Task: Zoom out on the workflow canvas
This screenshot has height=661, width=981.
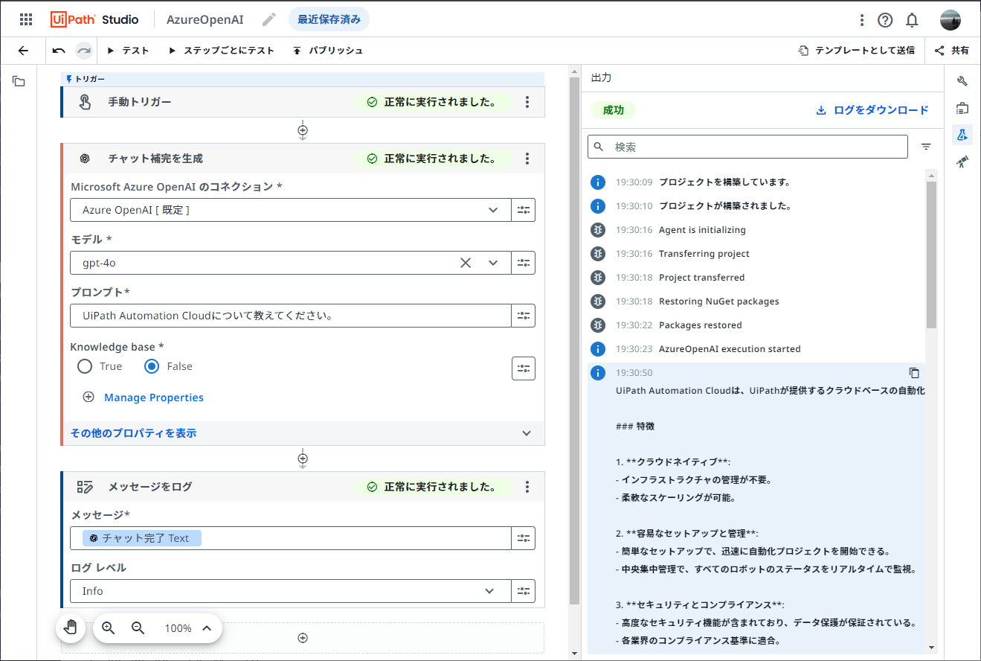Action: tap(137, 628)
